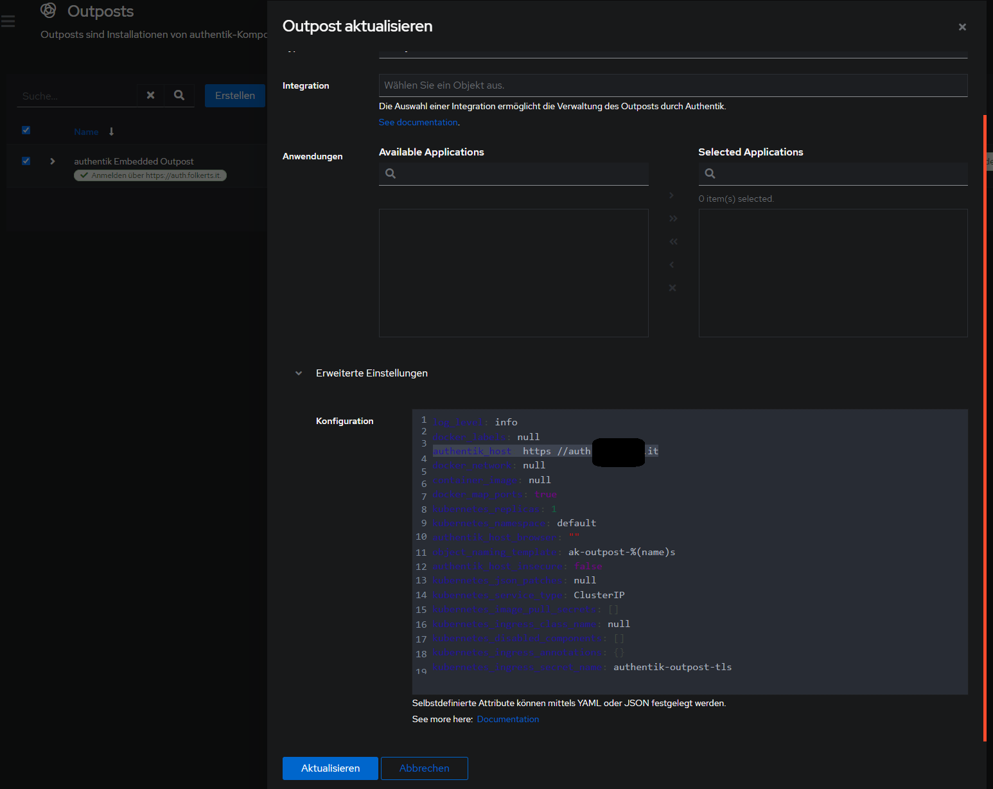The image size is (993, 789).
Task: Open the hamburger sidebar menu
Action: click(x=8, y=22)
